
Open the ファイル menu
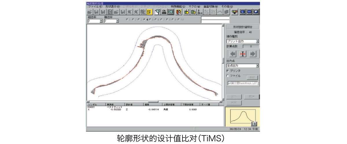point(95,6)
